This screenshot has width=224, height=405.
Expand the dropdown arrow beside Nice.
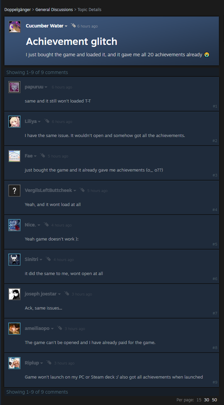coord(39,225)
